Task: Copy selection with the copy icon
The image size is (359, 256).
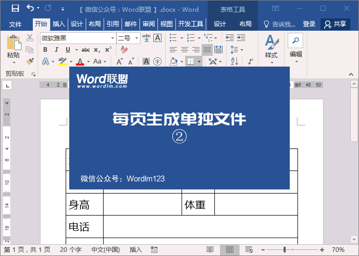Action: 30,49
